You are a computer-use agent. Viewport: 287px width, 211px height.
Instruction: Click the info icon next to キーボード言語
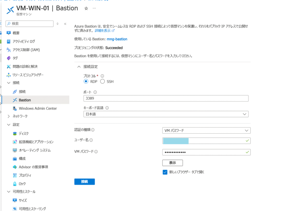pyautogui.click(x=107, y=108)
